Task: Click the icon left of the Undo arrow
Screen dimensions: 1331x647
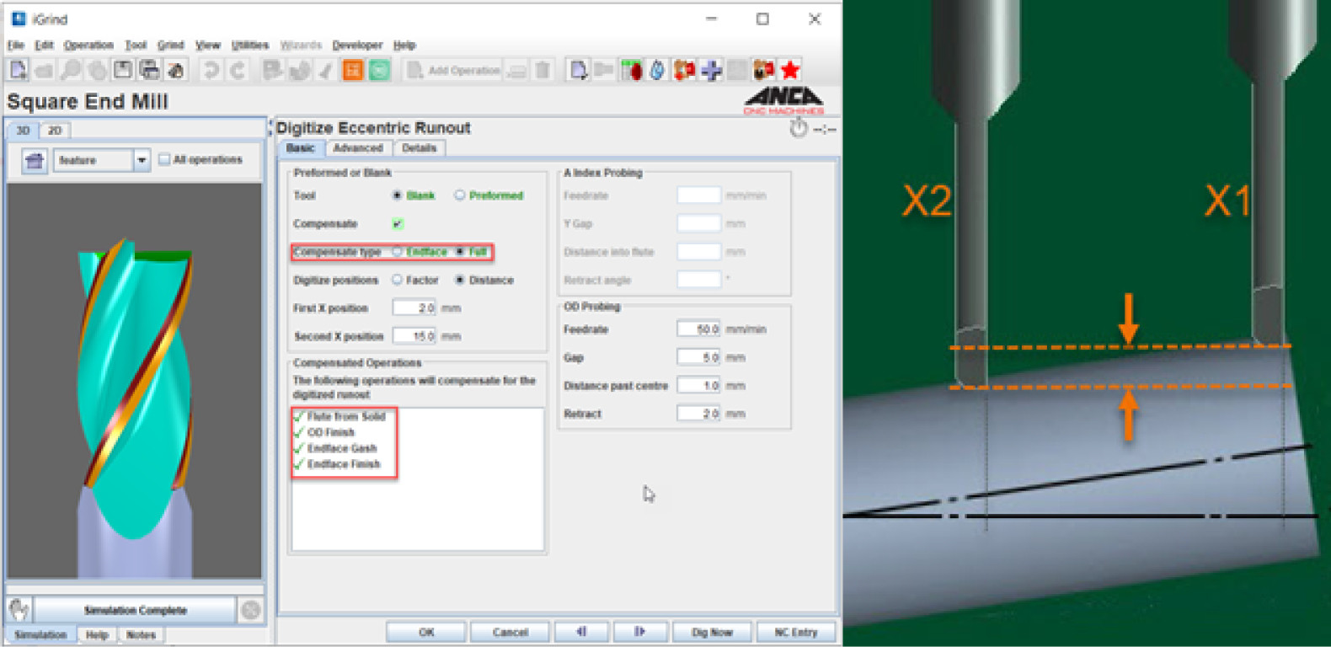Action: [x=175, y=70]
